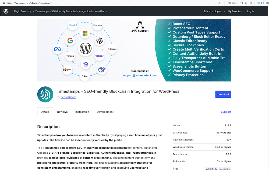Viewport: 269px width, 170px height.
Task: Go to My favorites
Action: pyautogui.click(x=235, y=11)
